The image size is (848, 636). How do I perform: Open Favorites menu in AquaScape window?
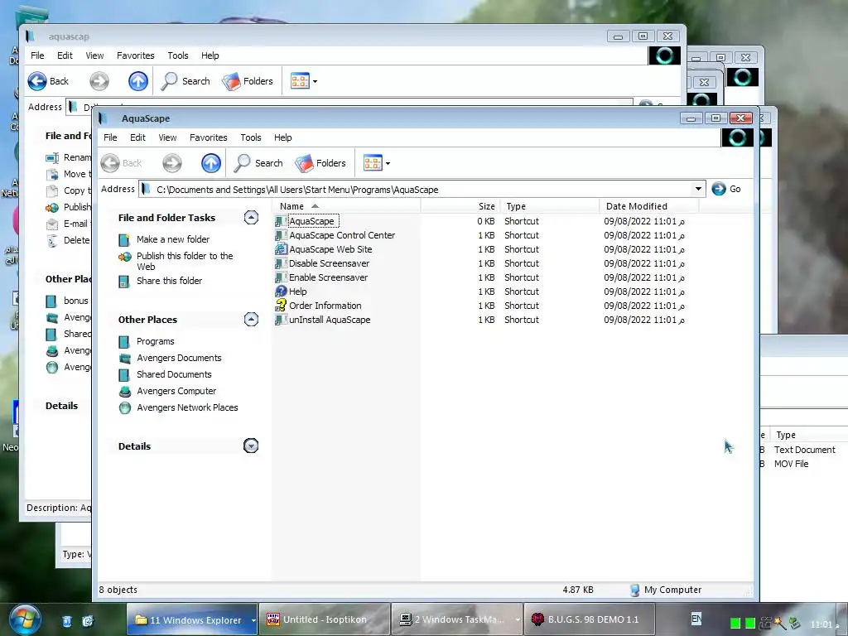coord(208,137)
